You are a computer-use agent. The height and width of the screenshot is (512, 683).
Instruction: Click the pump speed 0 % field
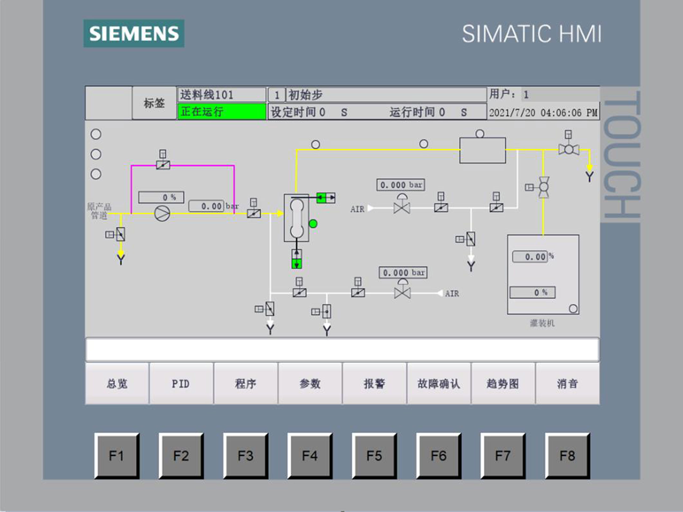(x=161, y=197)
